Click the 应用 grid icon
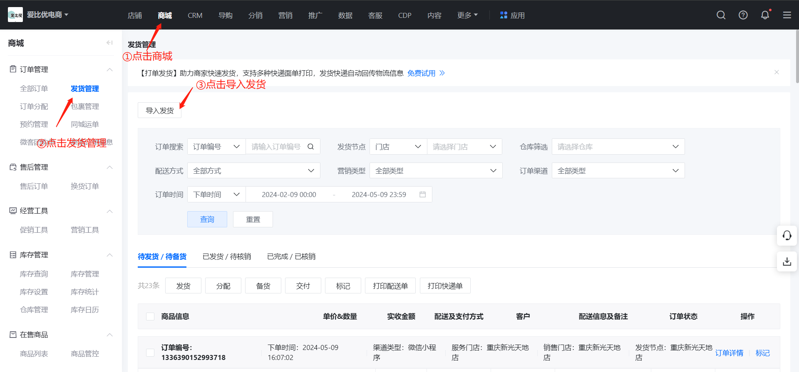Viewport: 799px width, 372px height. coord(504,15)
